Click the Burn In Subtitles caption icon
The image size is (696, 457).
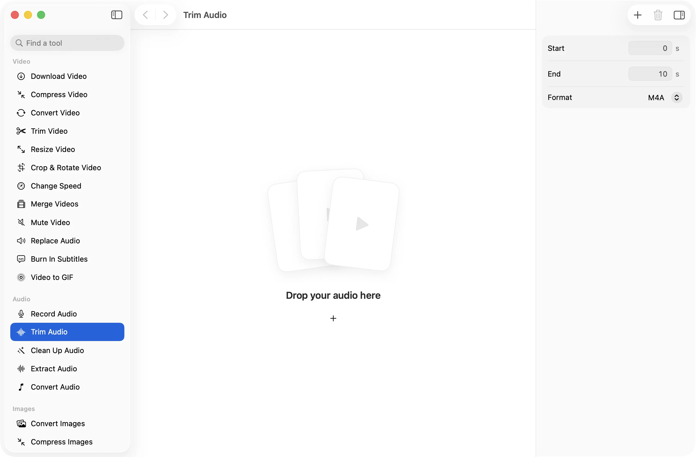coord(21,259)
